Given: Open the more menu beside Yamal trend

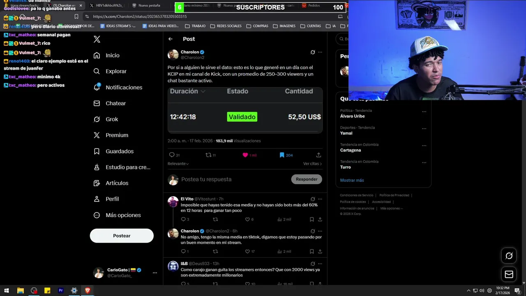Looking at the screenshot, I should click(x=424, y=128).
